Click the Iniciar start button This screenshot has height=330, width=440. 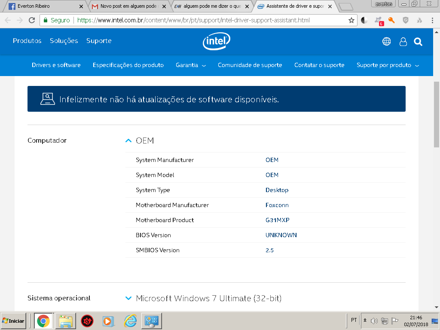click(13, 321)
